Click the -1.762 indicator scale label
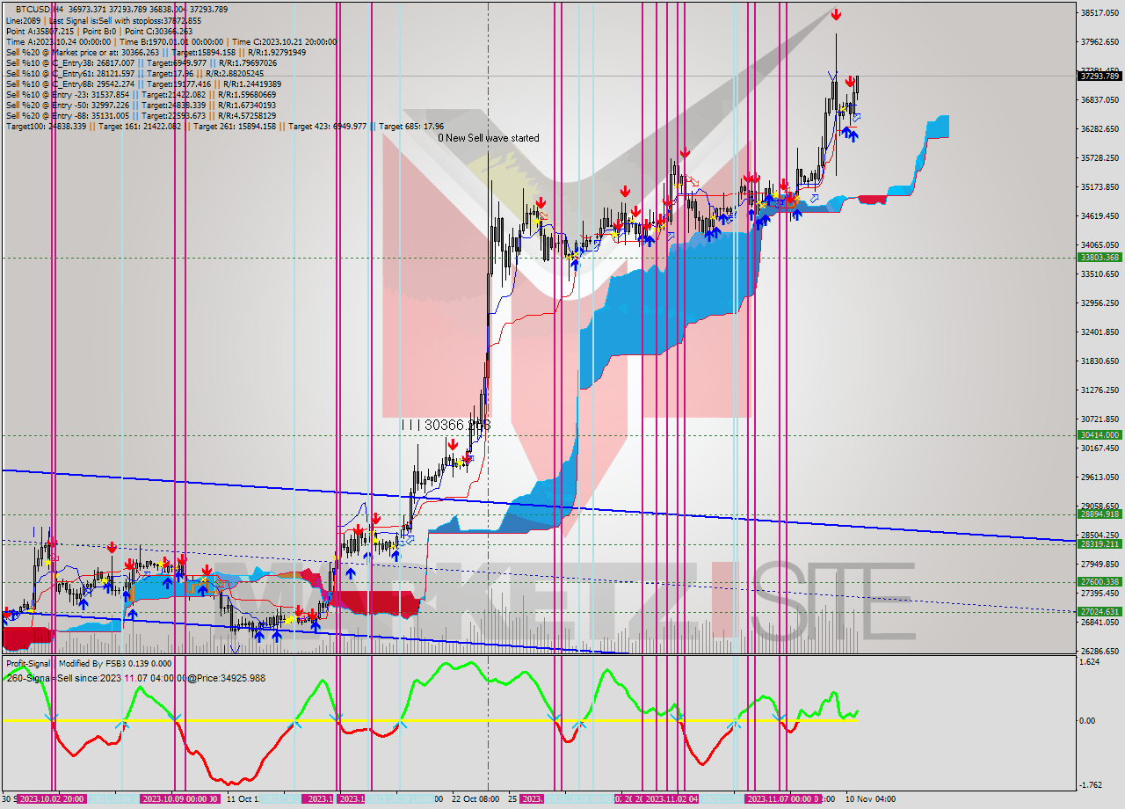Screen dimensions: 1125x809 click(x=1091, y=785)
